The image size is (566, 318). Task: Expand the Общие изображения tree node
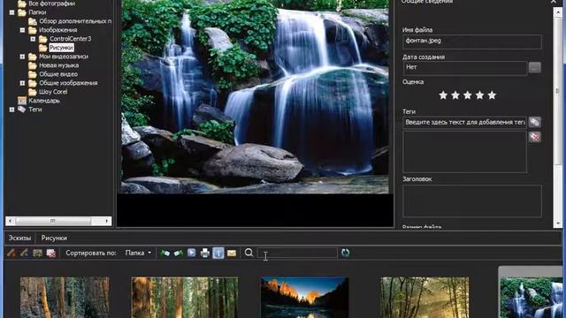click(22, 83)
